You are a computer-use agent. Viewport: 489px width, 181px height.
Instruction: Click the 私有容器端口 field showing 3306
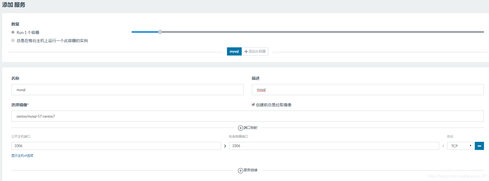click(334, 146)
